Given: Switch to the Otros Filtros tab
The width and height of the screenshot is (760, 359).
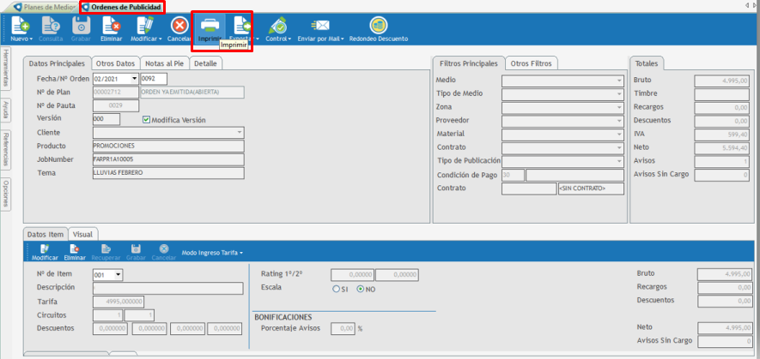Looking at the screenshot, I should (531, 63).
